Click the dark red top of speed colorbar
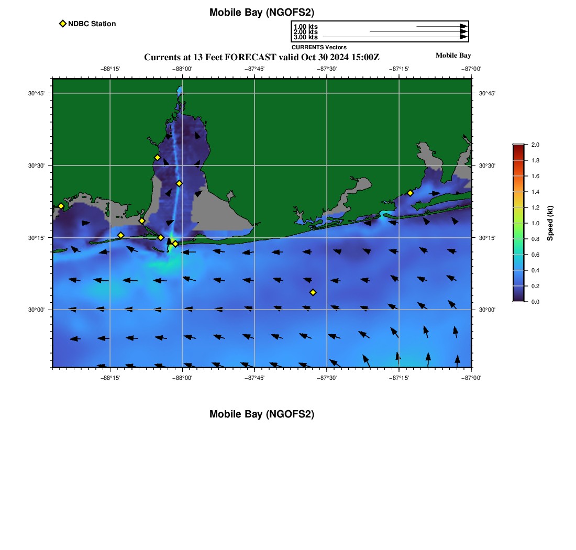576x550 pixels. [518, 147]
